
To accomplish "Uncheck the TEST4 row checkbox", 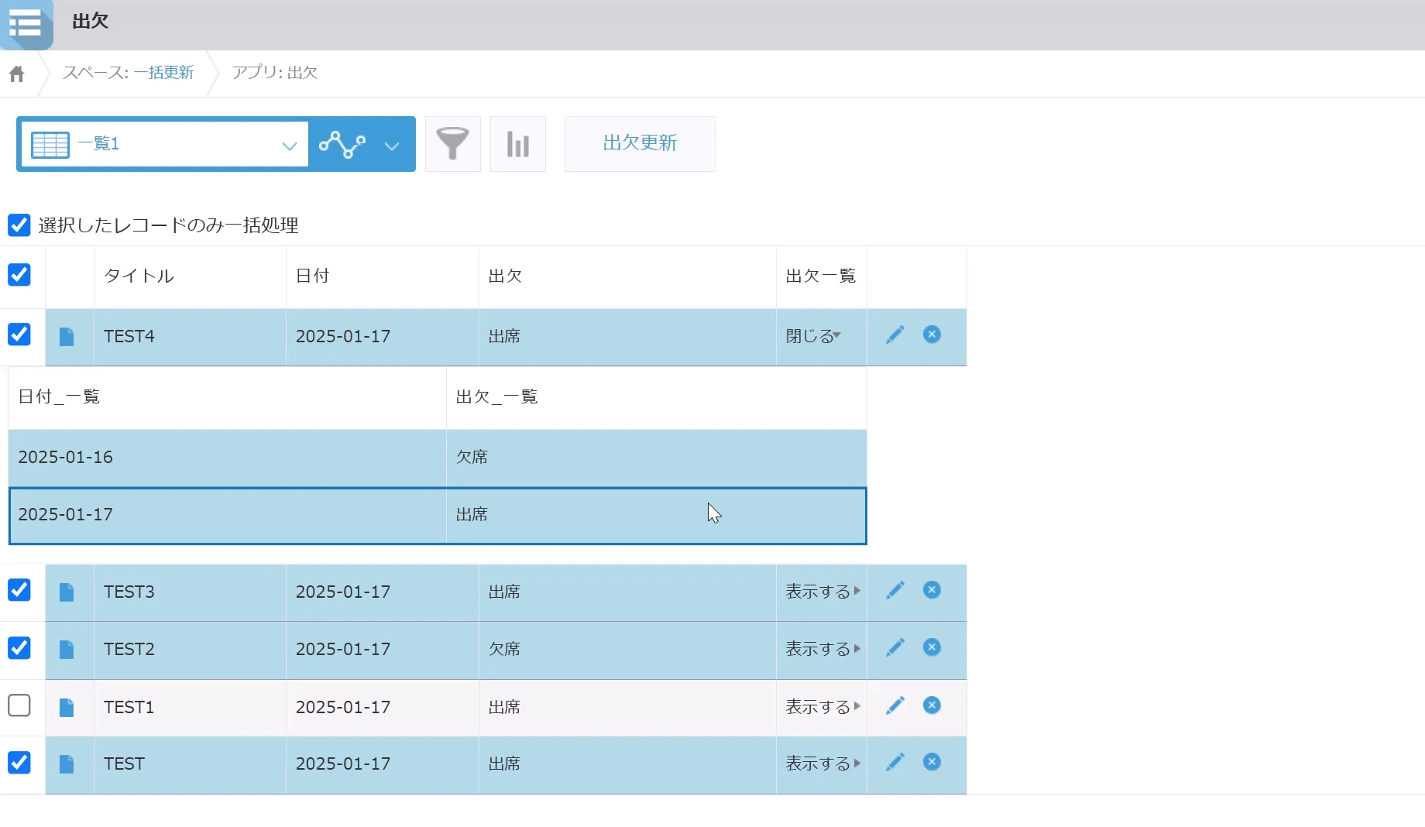I will click(x=19, y=335).
